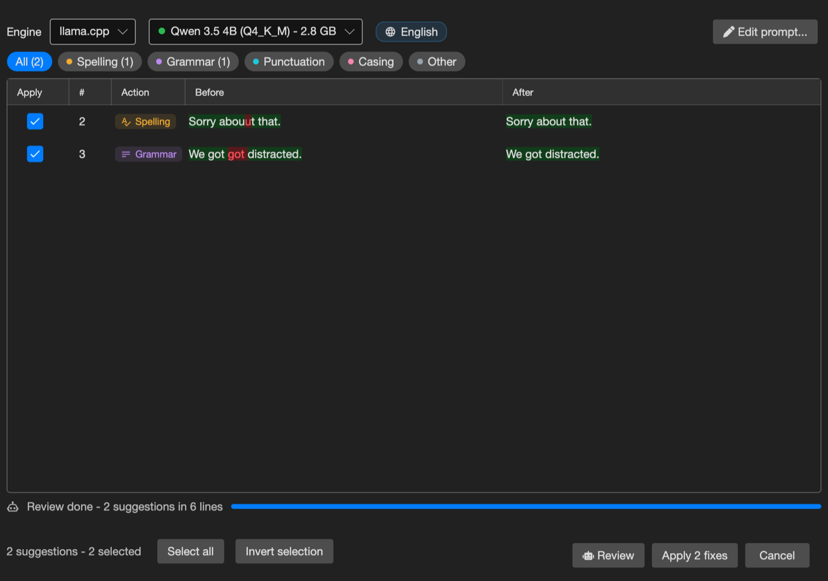Click the Grammar action badge in row 3
Screen dimensions: 828x581
[148, 154]
